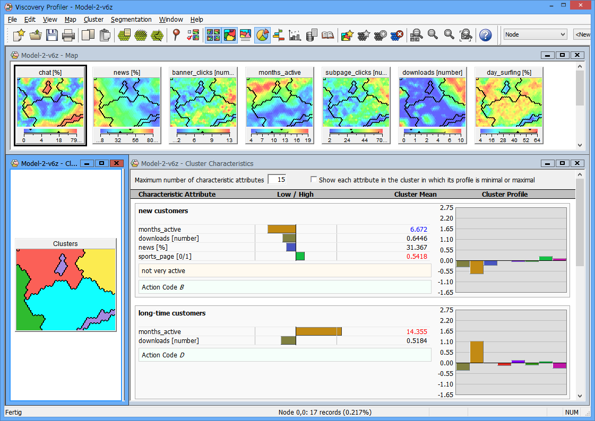The image size is (595, 421).
Task: Click the months_active map header
Action: pyautogui.click(x=279, y=73)
